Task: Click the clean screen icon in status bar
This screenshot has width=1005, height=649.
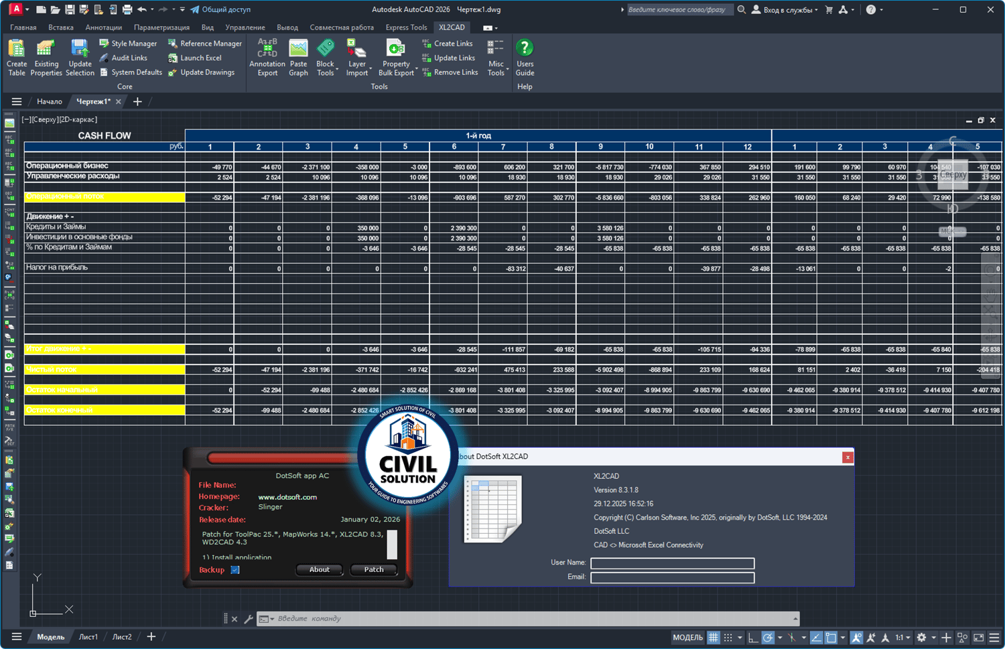Action: tap(979, 638)
